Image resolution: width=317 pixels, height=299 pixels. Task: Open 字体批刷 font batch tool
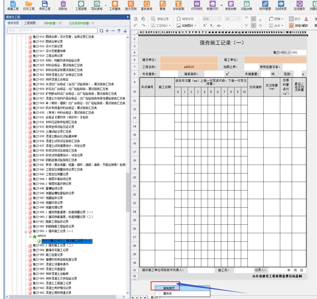click(x=179, y=5)
